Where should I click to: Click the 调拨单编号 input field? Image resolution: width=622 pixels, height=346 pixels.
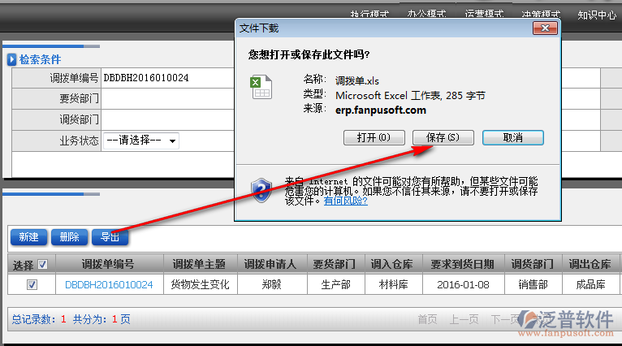click(x=168, y=78)
